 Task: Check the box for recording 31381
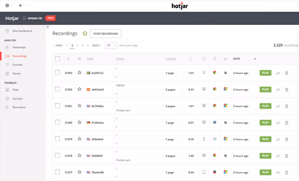(58, 106)
